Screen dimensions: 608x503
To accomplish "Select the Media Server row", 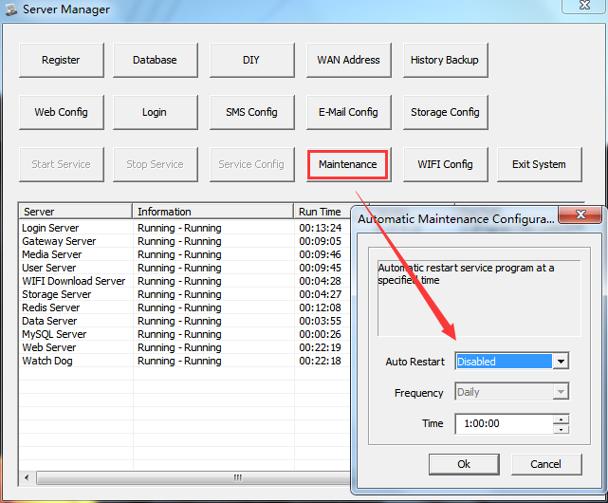I will point(185,254).
